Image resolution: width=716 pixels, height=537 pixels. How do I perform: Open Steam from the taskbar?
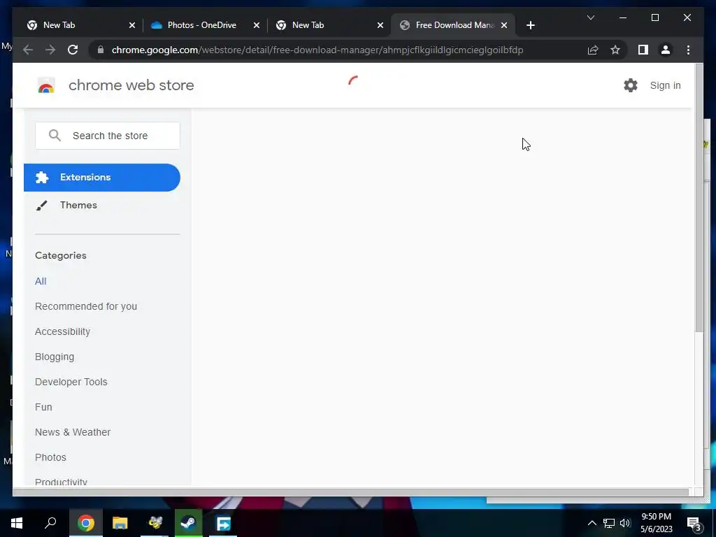coord(189,523)
